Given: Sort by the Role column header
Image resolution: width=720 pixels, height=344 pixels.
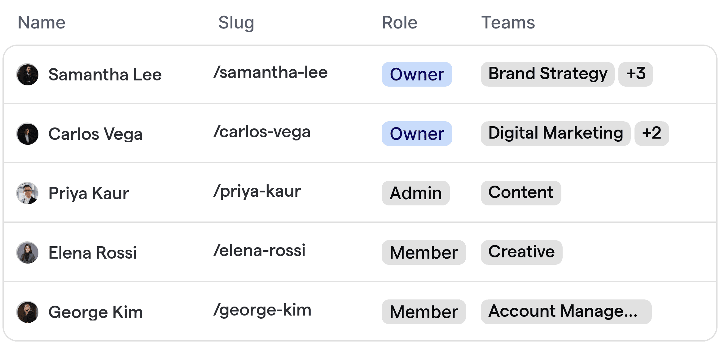Looking at the screenshot, I should click(x=399, y=22).
